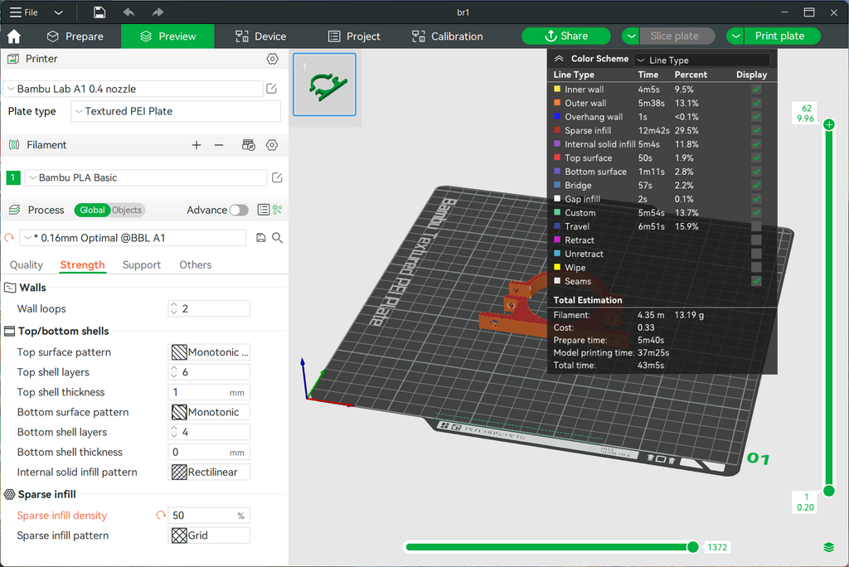Click the save project disk icon
This screenshot has width=849, height=567.
click(99, 12)
